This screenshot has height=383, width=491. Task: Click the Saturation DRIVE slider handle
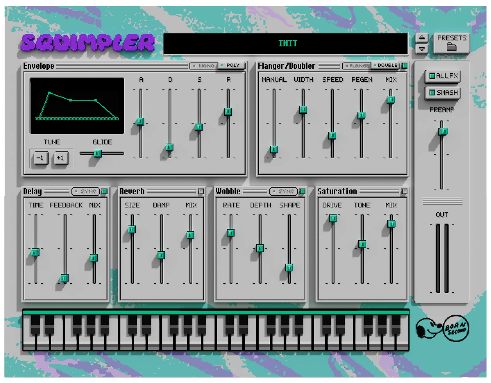(333, 218)
